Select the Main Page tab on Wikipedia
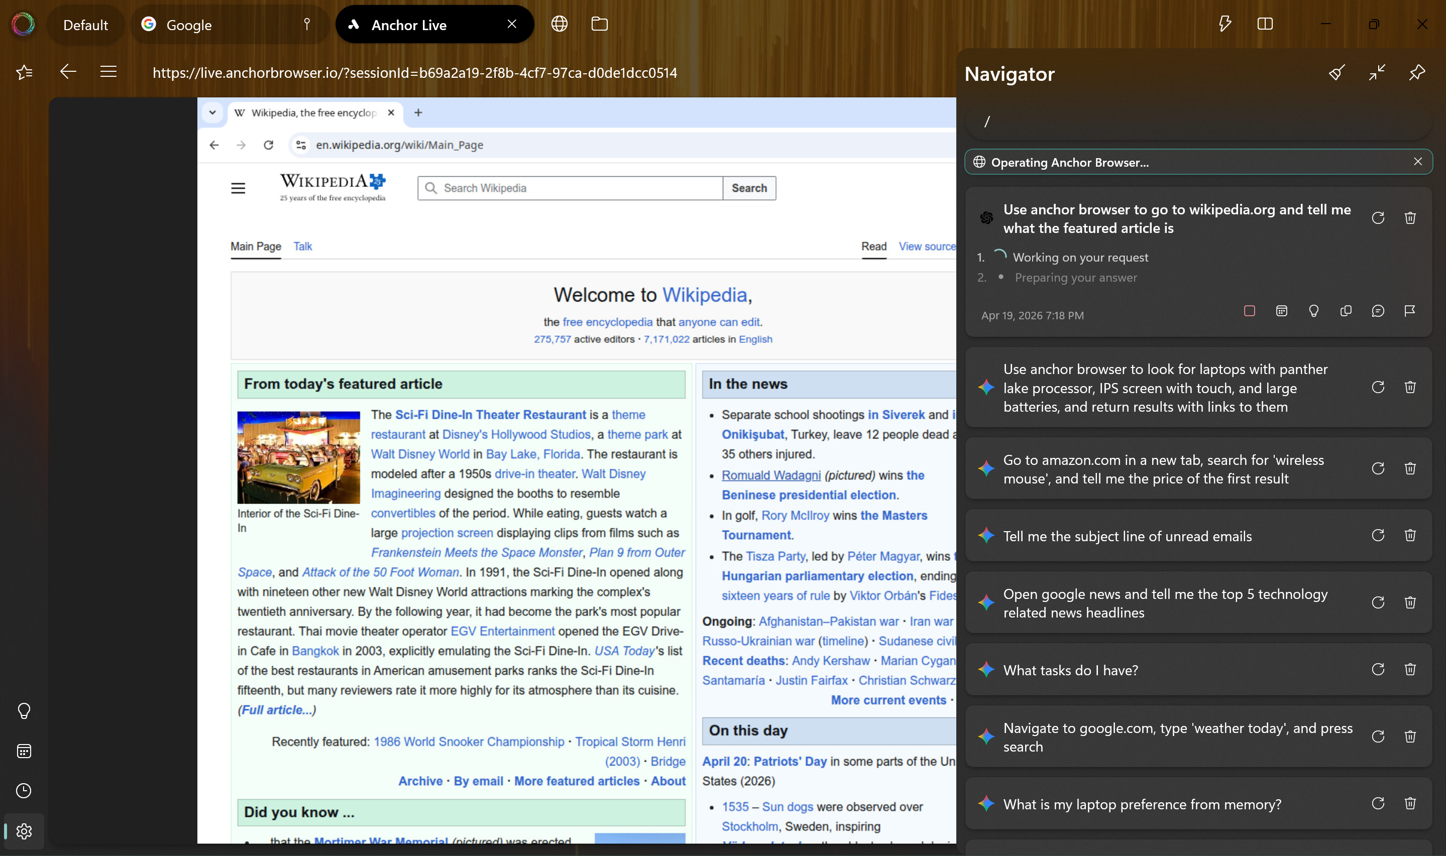 (256, 247)
